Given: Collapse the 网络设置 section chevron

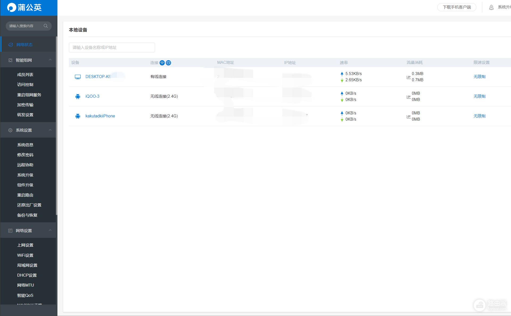Looking at the screenshot, I should (50, 230).
